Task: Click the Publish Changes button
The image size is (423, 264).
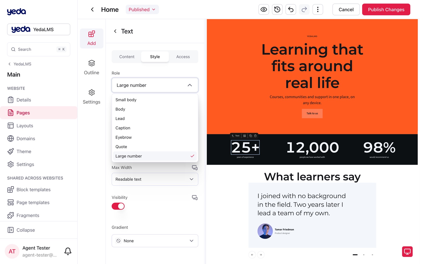Action: pos(386,10)
